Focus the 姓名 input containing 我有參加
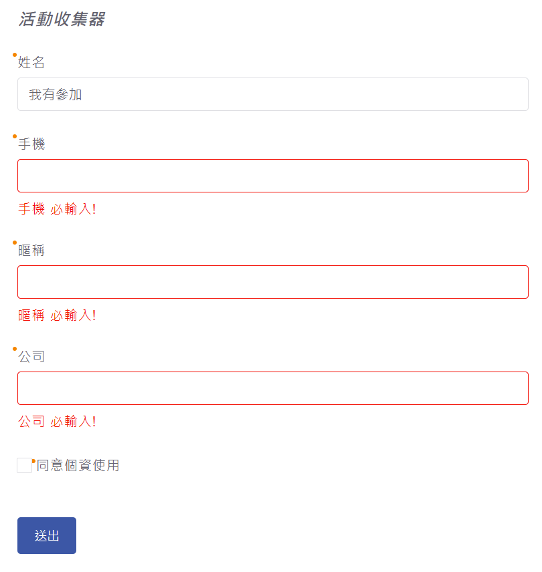 tap(273, 94)
